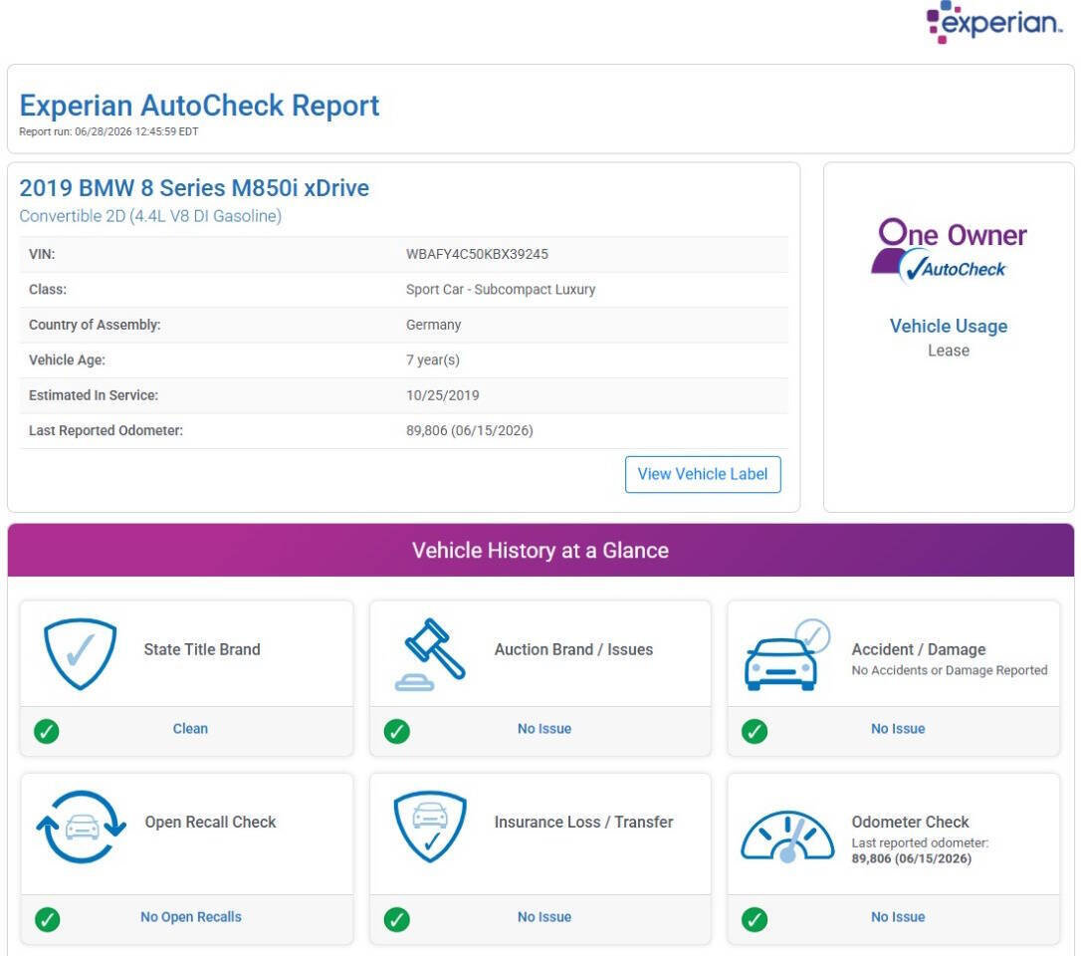Click the Odometer Check gauge icon
The image size is (1081, 956).
787,836
